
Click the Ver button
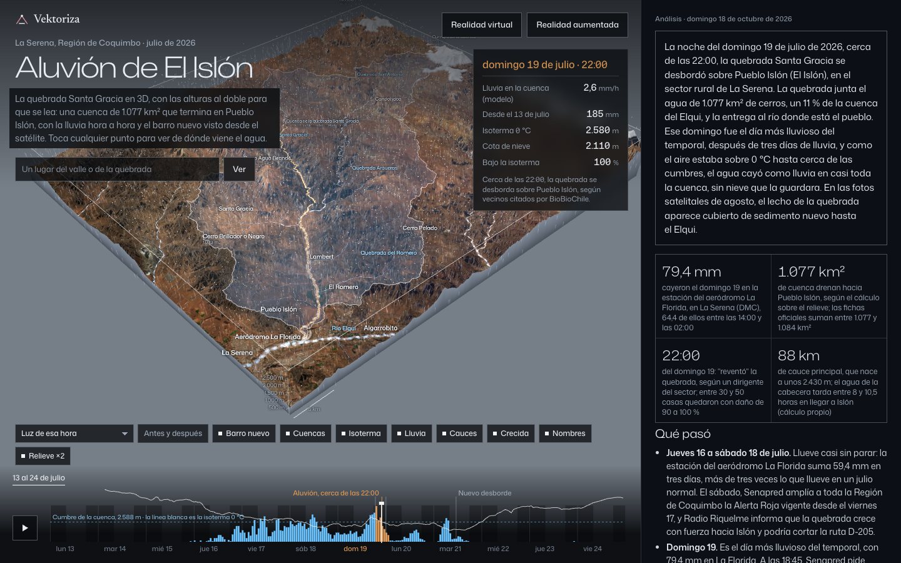(239, 170)
